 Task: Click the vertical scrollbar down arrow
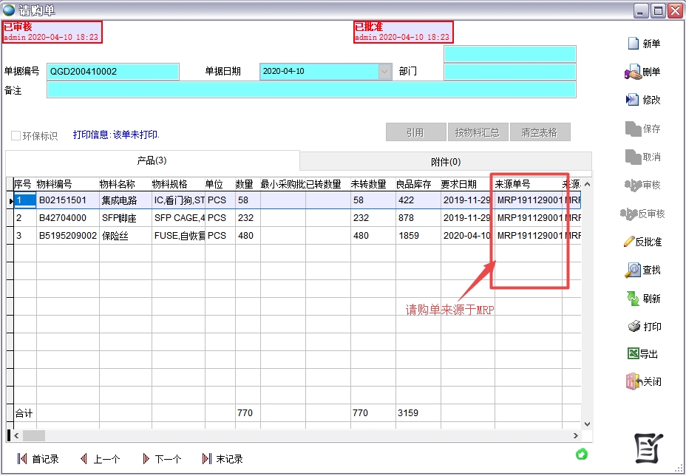587,424
